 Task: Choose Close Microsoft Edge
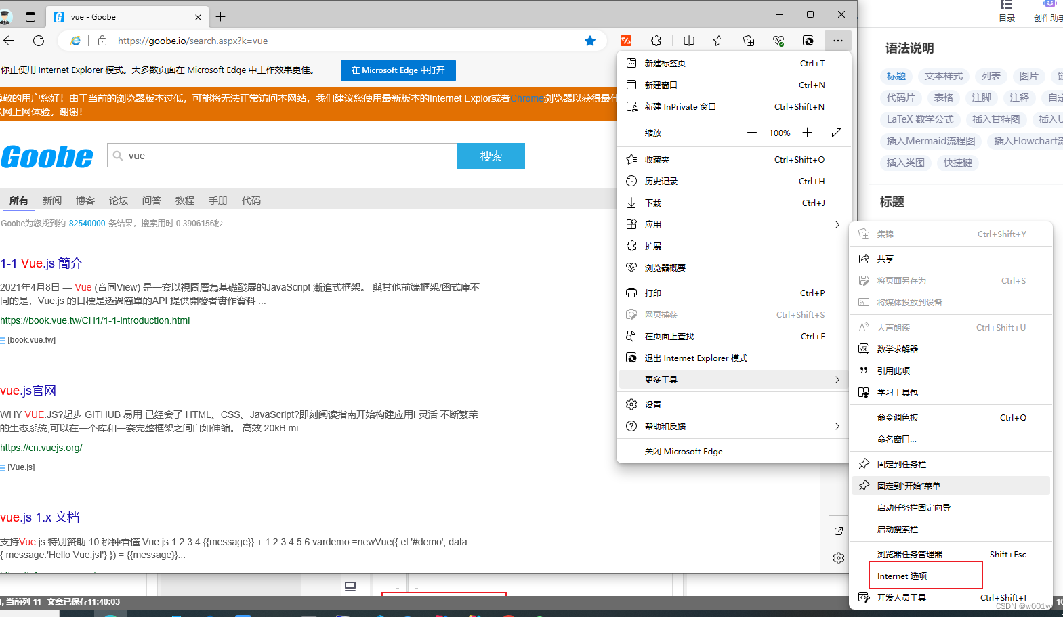pyautogui.click(x=734, y=451)
